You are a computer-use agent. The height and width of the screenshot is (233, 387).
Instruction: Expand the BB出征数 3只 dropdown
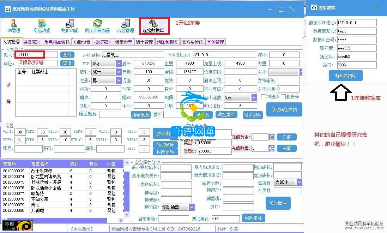(x=254, y=97)
